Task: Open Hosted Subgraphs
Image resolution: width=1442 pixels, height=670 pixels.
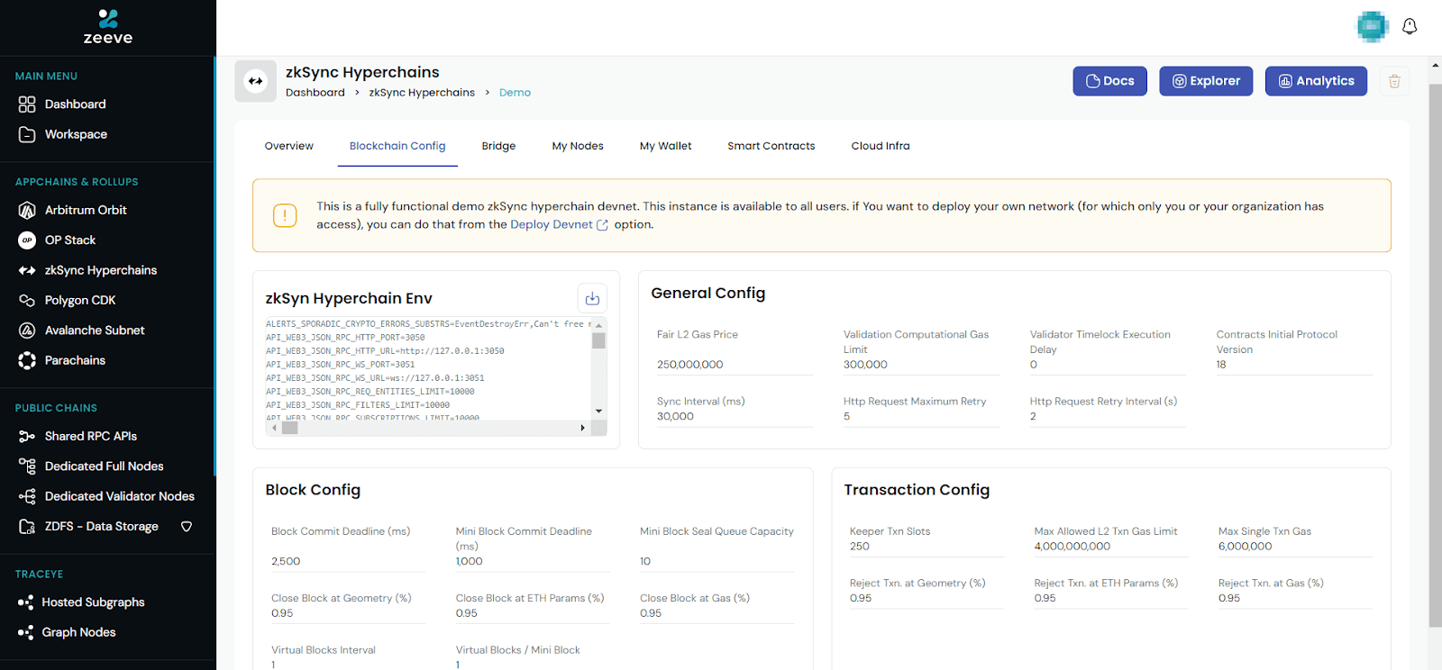Action: pyautogui.click(x=93, y=602)
